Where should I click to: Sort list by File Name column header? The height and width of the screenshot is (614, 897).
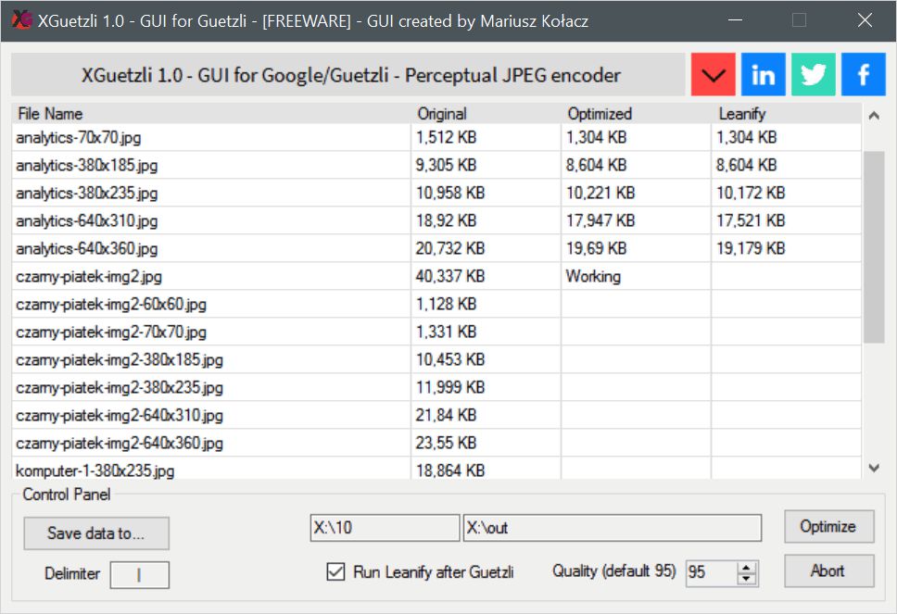click(x=211, y=114)
